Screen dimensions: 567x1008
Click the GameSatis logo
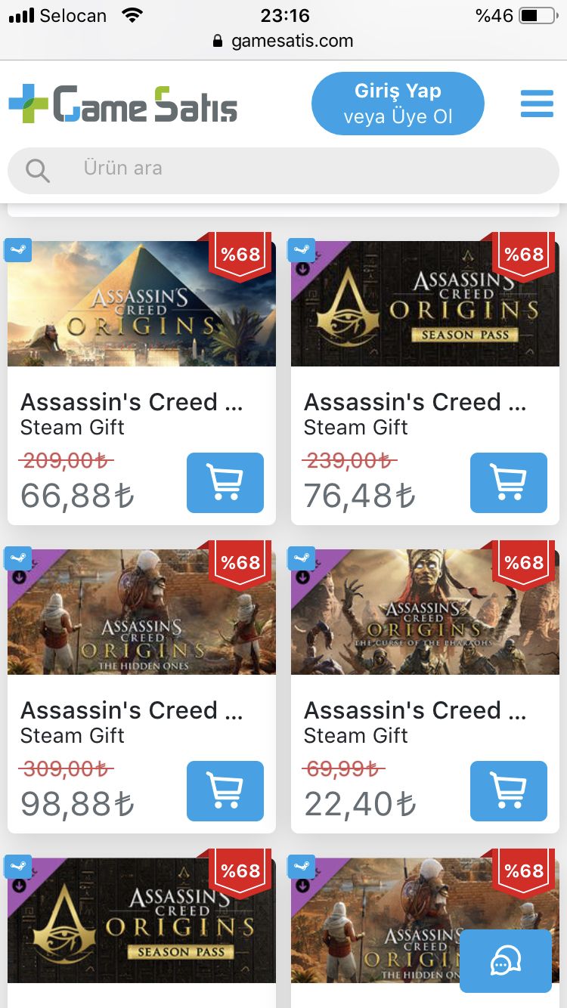[x=122, y=104]
